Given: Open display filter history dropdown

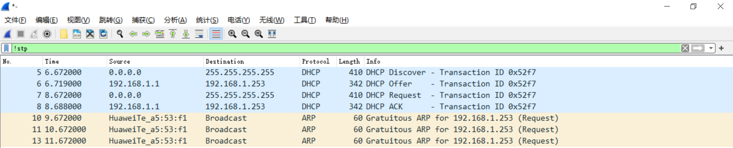Looking at the screenshot, I should (x=711, y=48).
